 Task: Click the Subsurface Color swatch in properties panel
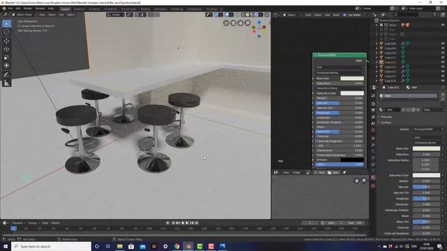(x=427, y=175)
